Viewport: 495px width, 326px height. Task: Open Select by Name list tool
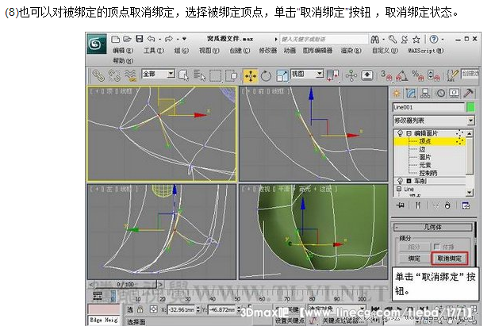200,75
